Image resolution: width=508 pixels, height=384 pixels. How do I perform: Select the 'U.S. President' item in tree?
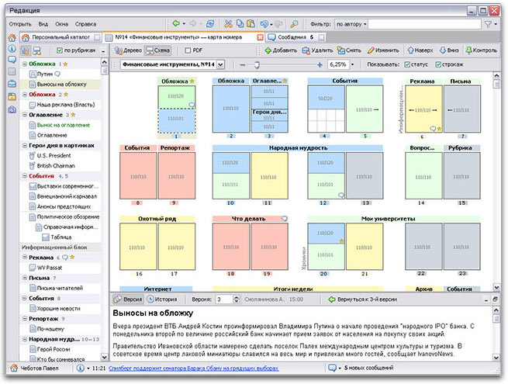click(x=54, y=155)
